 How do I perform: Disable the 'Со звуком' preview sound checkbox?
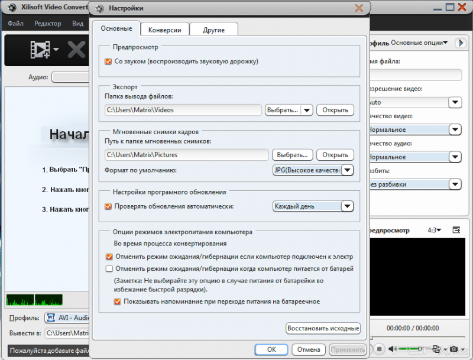click(x=108, y=61)
